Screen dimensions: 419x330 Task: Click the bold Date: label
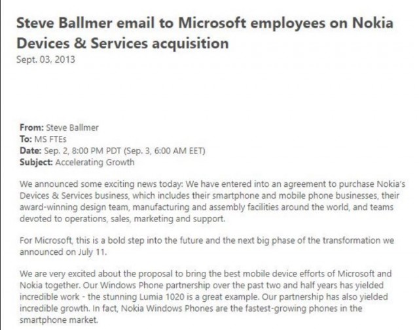point(31,151)
